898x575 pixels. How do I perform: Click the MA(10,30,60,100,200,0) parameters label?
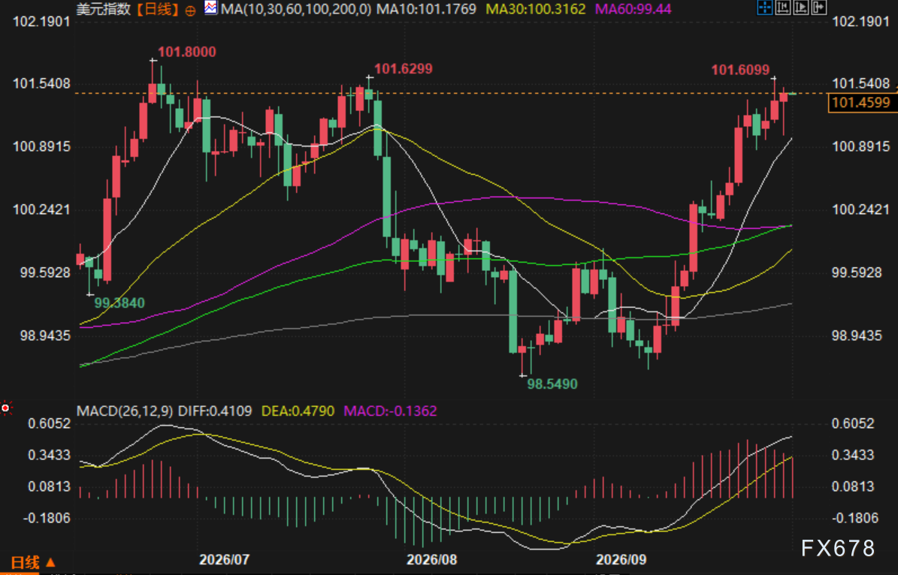(296, 9)
